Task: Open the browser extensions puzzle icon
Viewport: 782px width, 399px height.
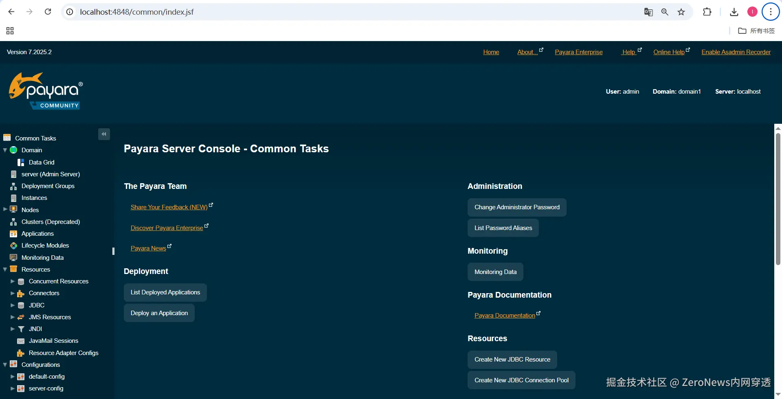Action: pyautogui.click(x=707, y=12)
